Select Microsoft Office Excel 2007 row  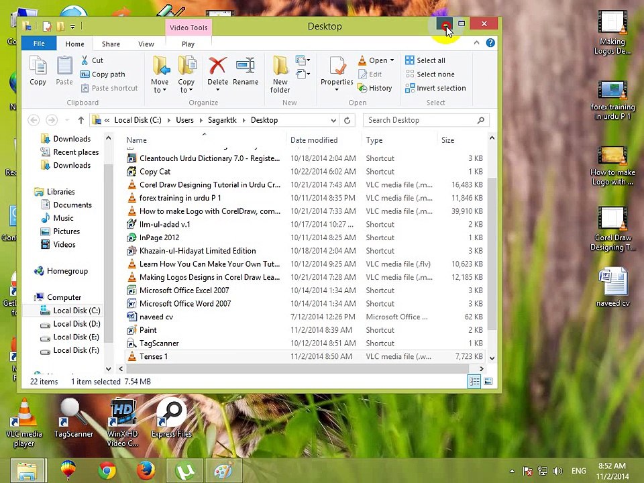(305, 290)
